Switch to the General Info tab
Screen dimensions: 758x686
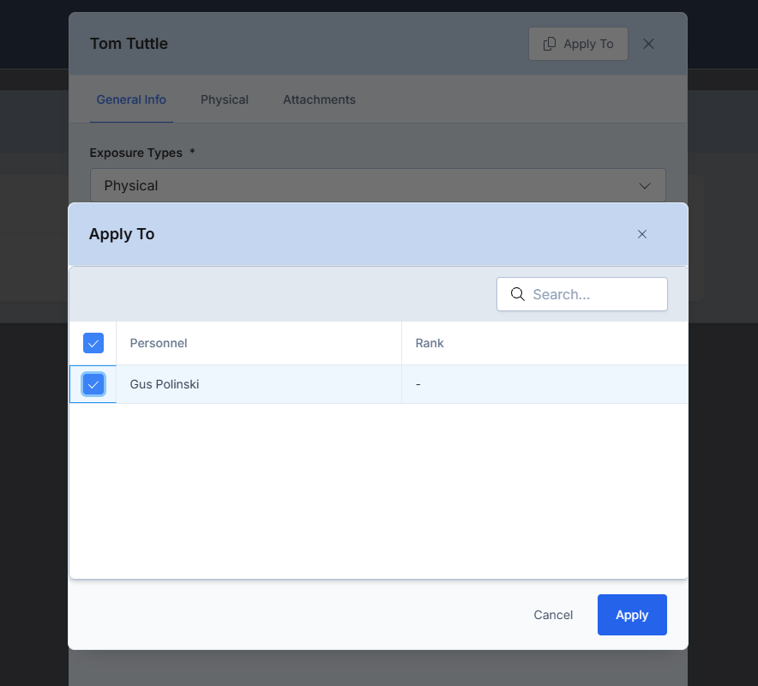click(131, 99)
